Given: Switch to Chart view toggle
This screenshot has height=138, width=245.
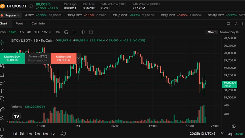Looking at the screenshot, I should [x=211, y=32].
